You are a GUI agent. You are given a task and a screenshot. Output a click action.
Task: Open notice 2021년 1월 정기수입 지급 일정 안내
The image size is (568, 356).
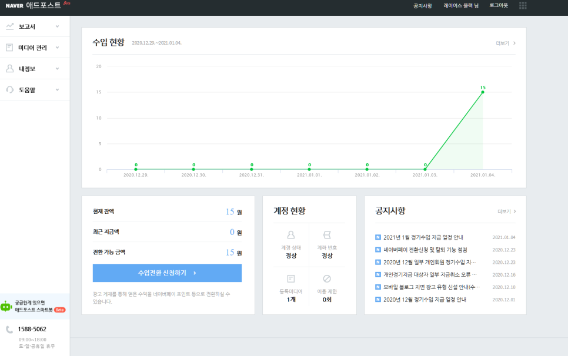click(423, 237)
